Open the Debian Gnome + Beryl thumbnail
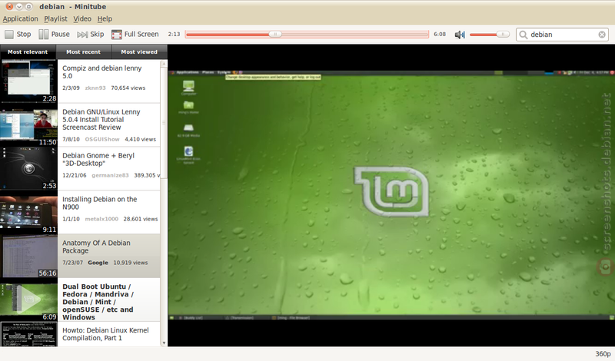The width and height of the screenshot is (615, 361). (x=28, y=168)
